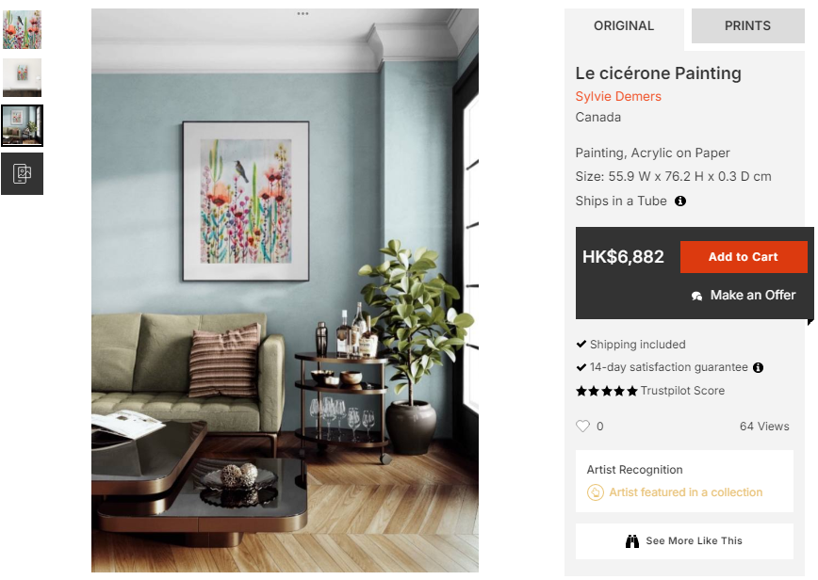Click the Ships in a Tube info icon
The width and height of the screenshot is (818, 580).
(x=680, y=201)
